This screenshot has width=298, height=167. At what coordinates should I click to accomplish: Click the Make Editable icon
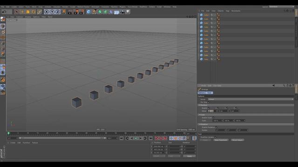pos(3,19)
